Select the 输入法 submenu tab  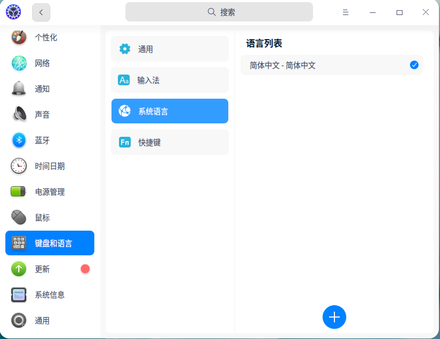(170, 80)
